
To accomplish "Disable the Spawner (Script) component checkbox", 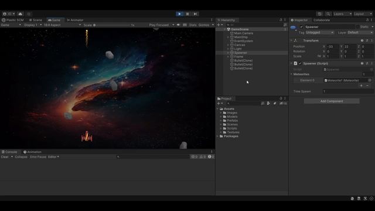I will [300, 63].
